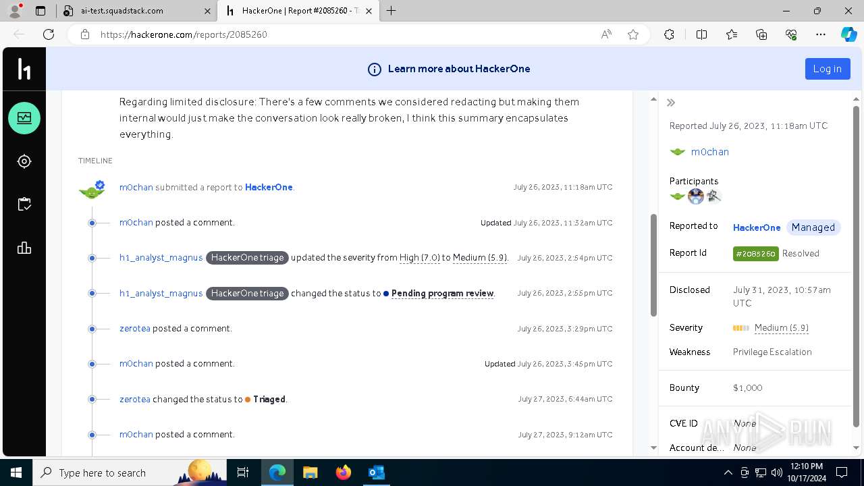
Task: Open browser Collections icon
Action: pos(761,34)
